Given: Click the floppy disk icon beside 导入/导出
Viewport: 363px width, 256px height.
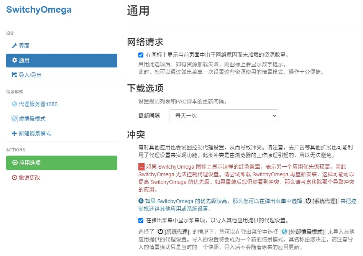Looking at the screenshot, I should [15, 75].
